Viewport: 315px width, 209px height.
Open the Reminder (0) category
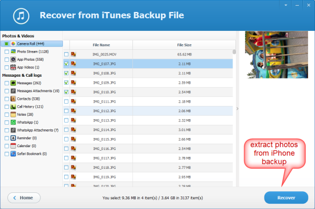point(27,138)
